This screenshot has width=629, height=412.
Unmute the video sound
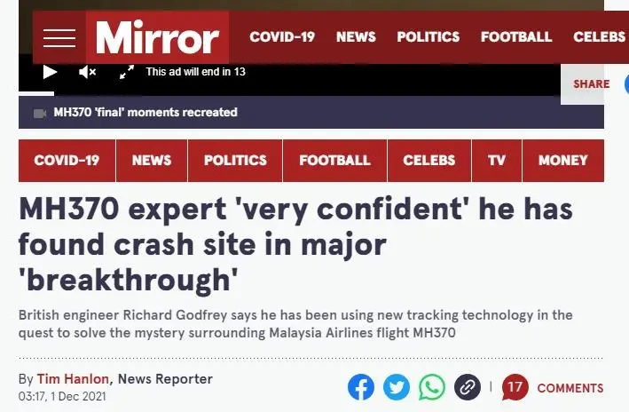click(88, 72)
